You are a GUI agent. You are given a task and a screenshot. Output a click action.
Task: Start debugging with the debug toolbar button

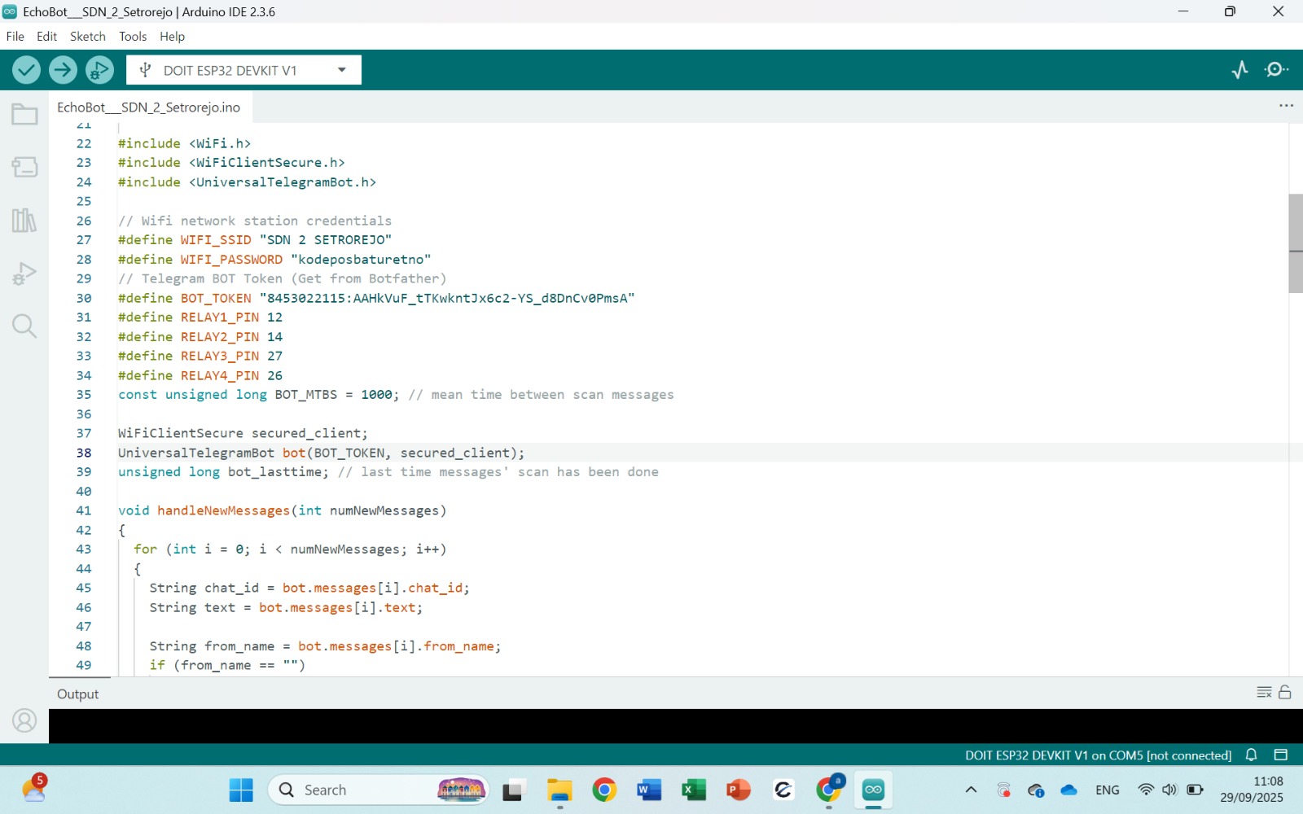pyautogui.click(x=99, y=70)
